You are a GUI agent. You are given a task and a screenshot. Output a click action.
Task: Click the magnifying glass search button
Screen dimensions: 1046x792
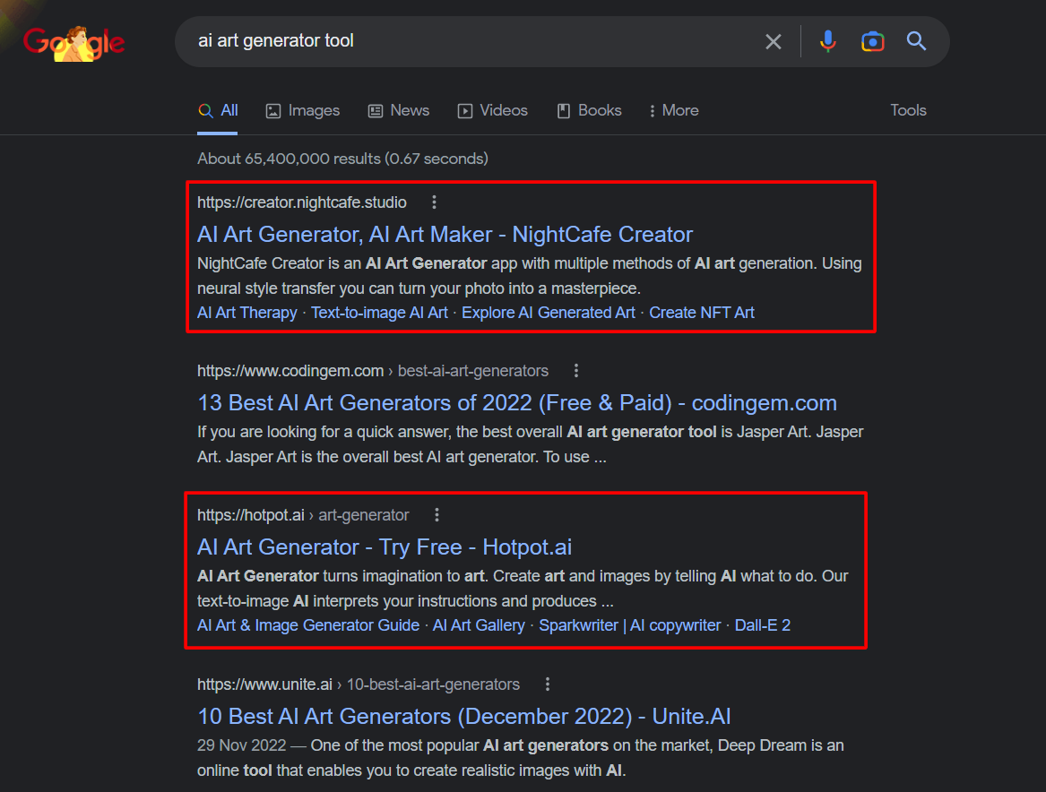coord(916,41)
